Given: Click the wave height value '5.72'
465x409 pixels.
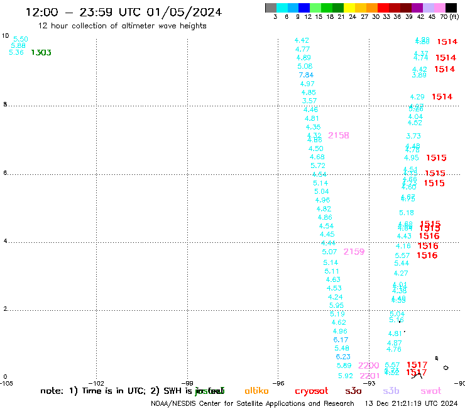Looking at the screenshot, I should tap(318, 165).
